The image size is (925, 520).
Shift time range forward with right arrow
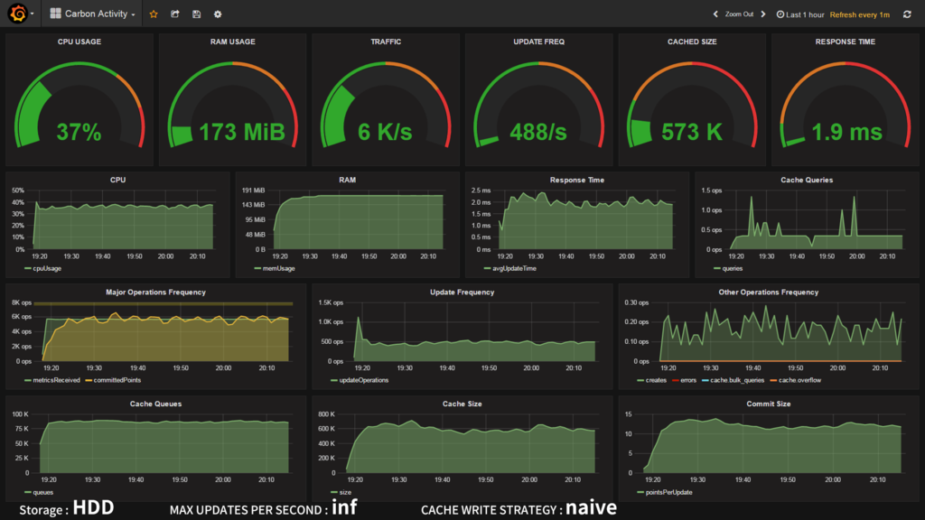click(x=762, y=14)
